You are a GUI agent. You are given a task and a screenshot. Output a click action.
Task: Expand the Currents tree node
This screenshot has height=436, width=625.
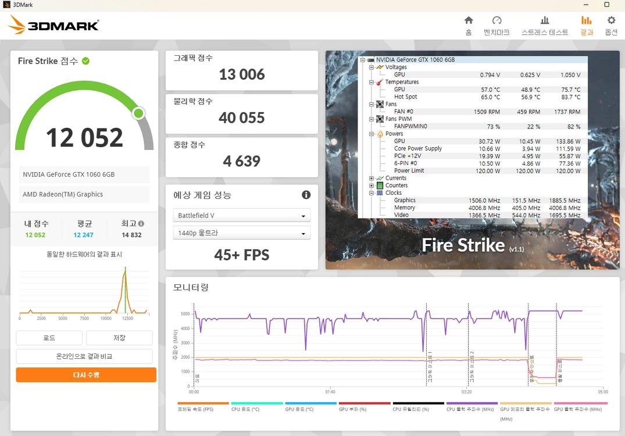[x=371, y=178]
